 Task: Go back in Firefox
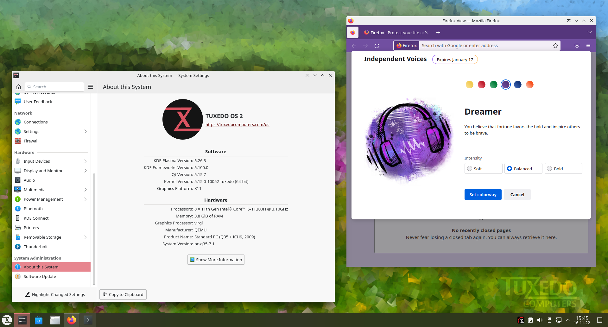(x=354, y=46)
